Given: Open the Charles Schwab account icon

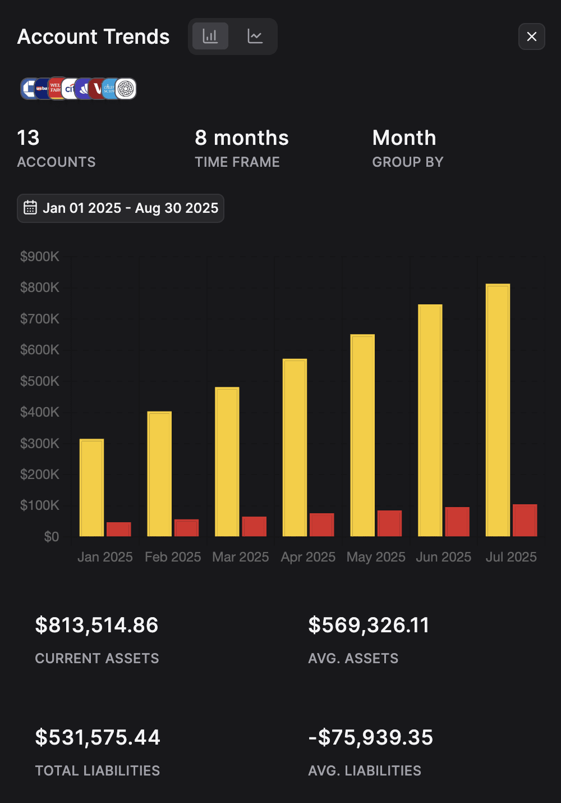Looking at the screenshot, I should 111,89.
